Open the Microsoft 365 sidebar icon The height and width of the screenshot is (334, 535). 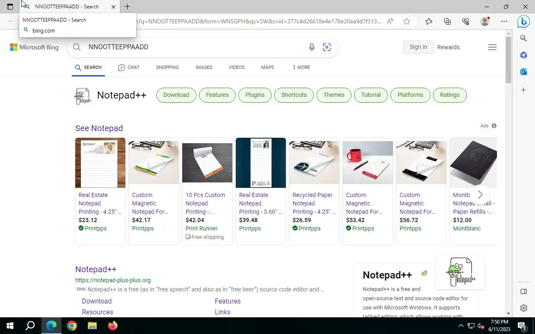click(x=523, y=55)
